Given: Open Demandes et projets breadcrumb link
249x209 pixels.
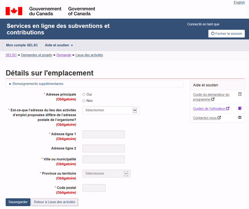Looking at the screenshot, I should coord(37,55).
